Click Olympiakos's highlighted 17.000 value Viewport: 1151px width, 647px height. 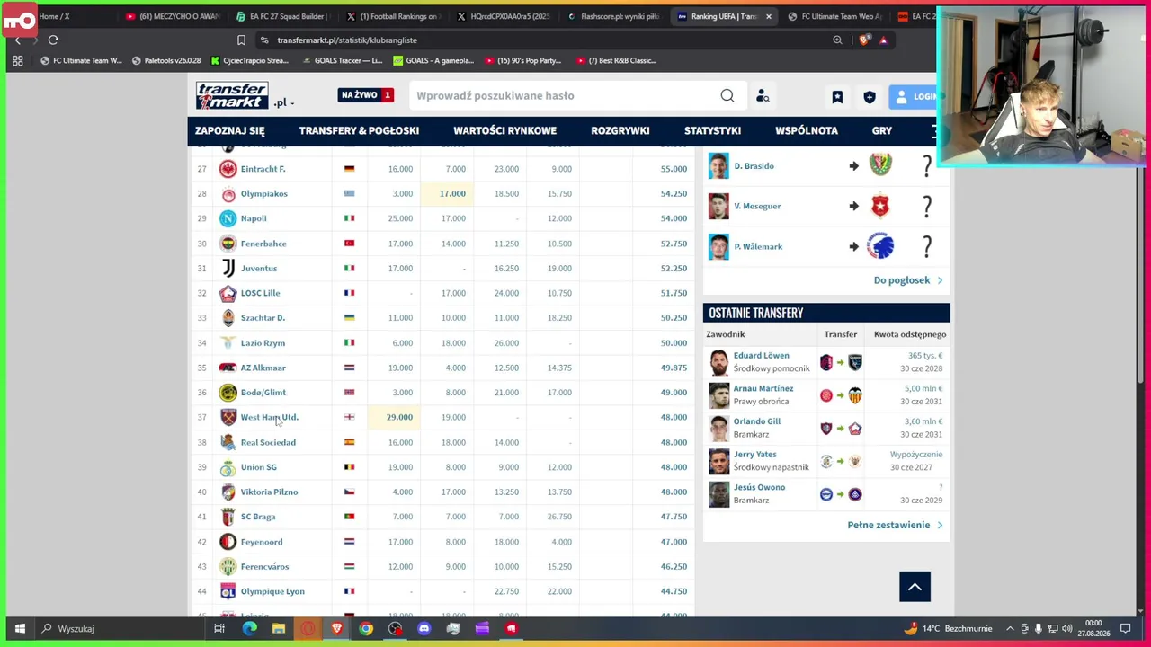(452, 194)
